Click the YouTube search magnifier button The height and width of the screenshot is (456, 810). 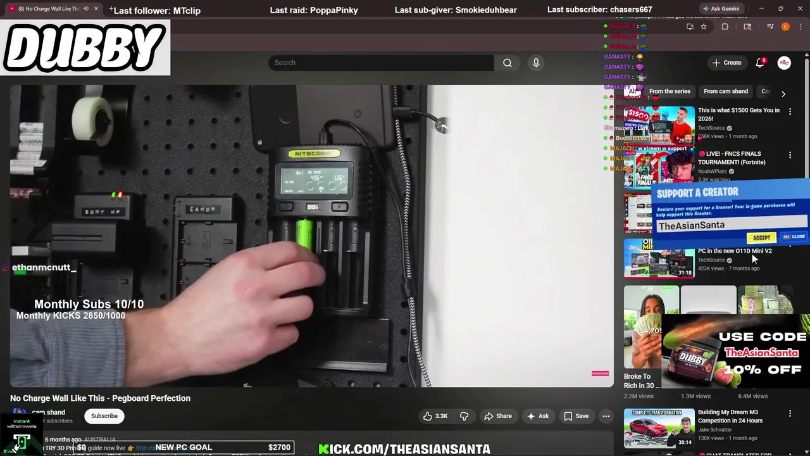click(x=507, y=63)
